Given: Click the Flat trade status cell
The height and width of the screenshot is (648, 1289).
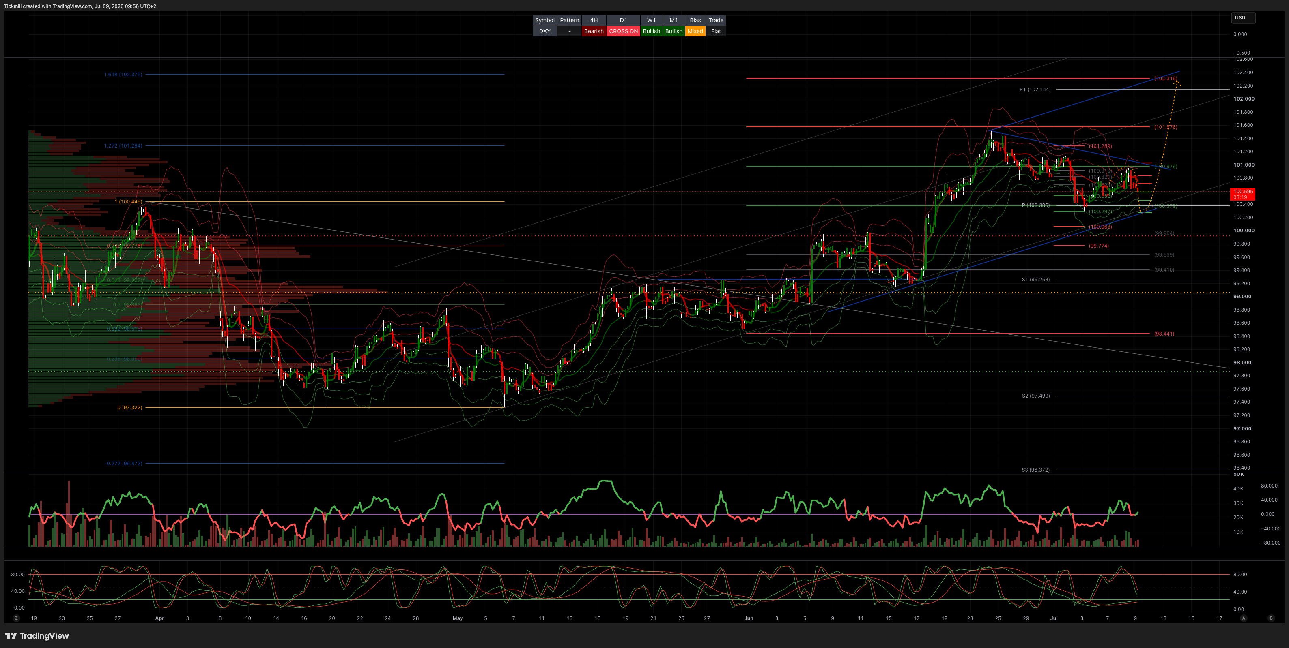Looking at the screenshot, I should point(716,31).
